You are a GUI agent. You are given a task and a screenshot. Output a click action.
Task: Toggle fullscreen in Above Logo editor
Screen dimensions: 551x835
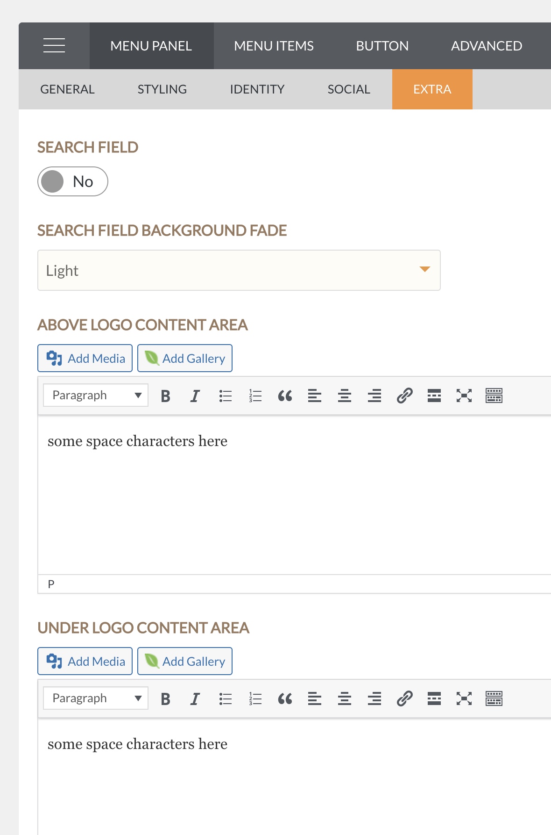[x=464, y=396]
